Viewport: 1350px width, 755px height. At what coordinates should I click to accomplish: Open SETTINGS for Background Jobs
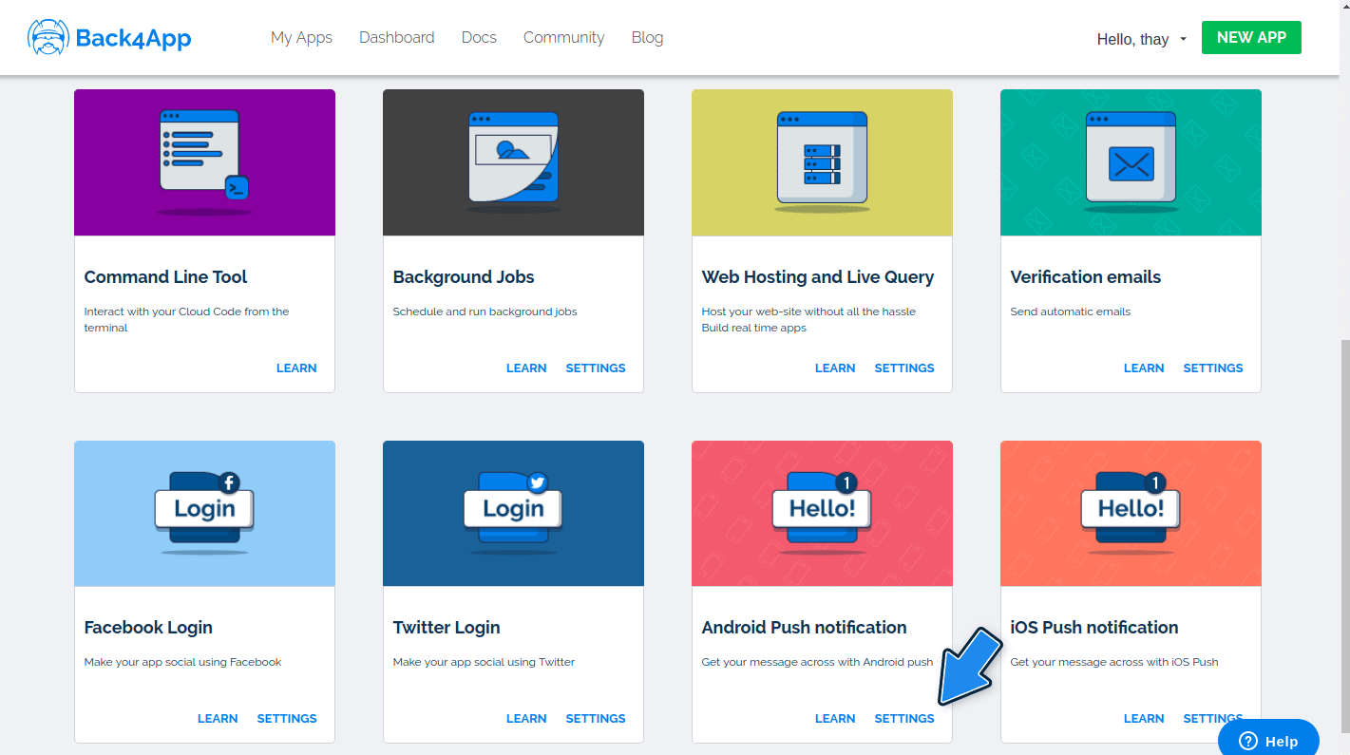click(596, 368)
